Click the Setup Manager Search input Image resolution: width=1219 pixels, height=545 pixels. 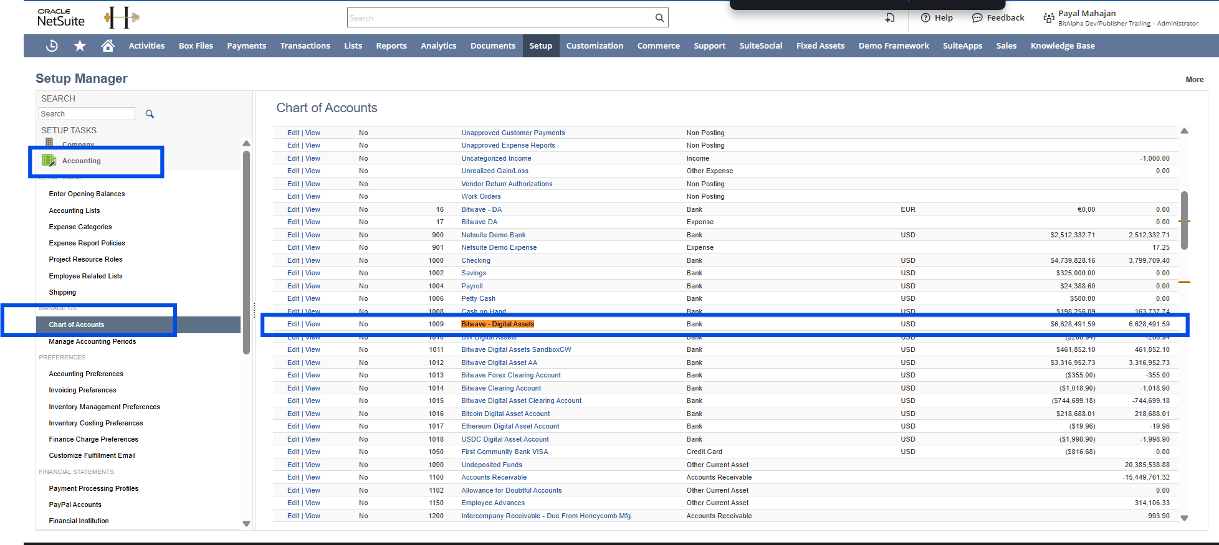pyautogui.click(x=87, y=113)
